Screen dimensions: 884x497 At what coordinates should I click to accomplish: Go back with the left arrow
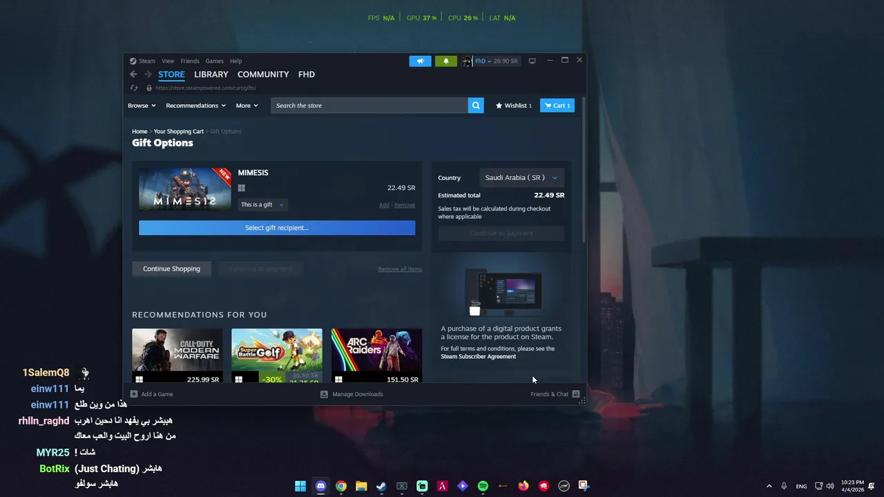pyautogui.click(x=133, y=75)
